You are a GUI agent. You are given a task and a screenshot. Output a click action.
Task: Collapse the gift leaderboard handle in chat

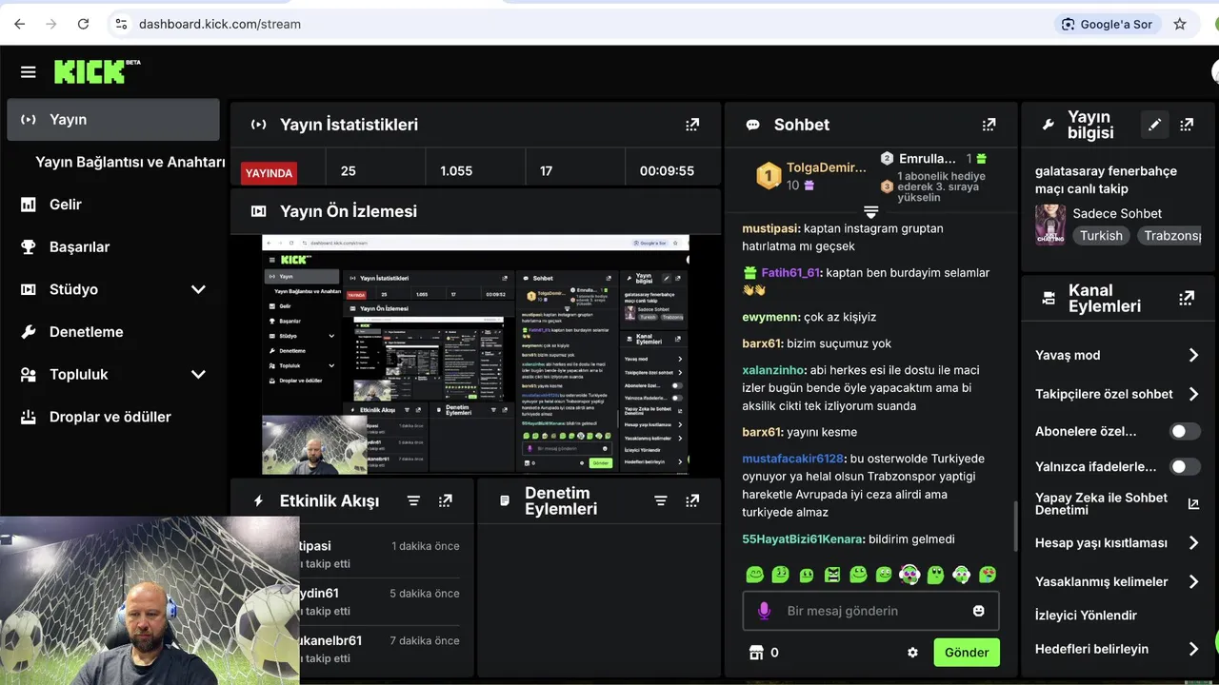(x=870, y=211)
